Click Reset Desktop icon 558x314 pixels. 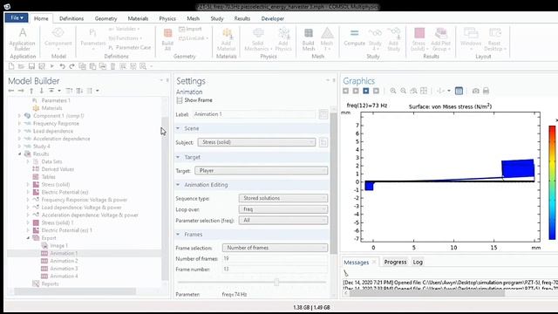494,39
